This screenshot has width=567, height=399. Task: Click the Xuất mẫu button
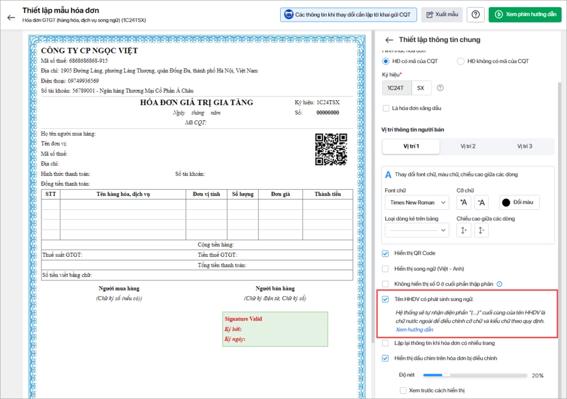[442, 14]
